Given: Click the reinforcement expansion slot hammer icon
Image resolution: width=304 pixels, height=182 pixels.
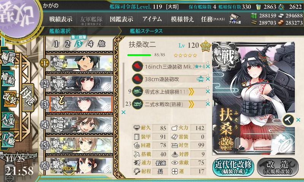Looking at the screenshot, I should click(x=288, y=120).
